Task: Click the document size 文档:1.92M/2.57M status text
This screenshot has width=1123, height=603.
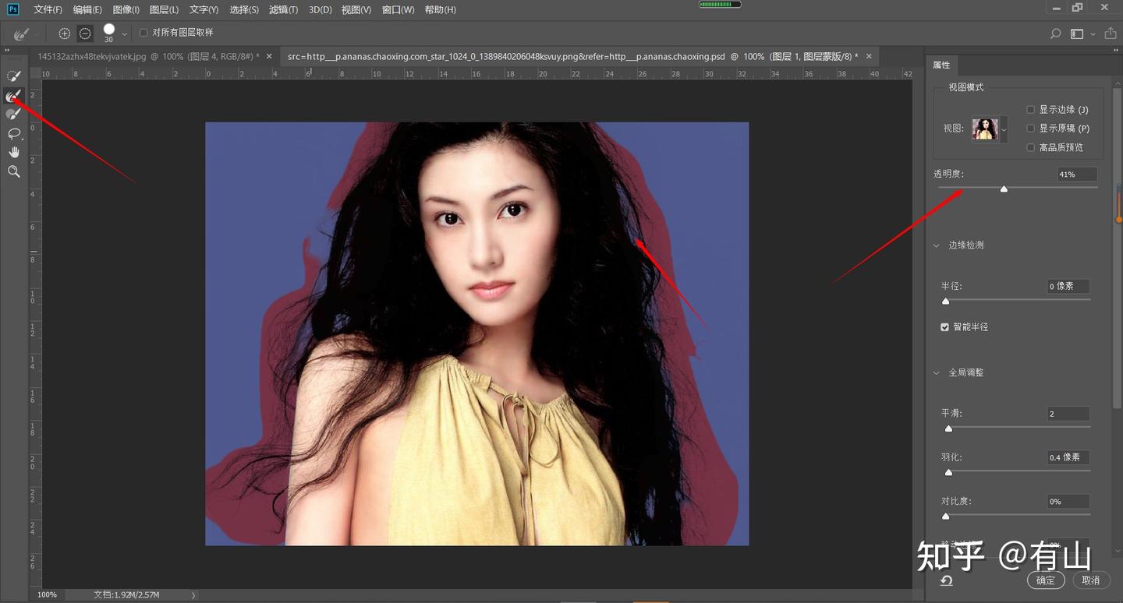Action: [x=126, y=595]
